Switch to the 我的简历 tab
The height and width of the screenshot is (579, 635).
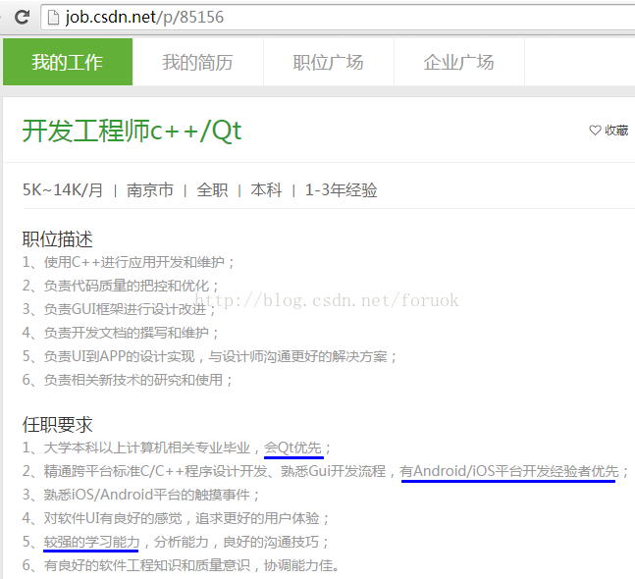click(x=197, y=62)
